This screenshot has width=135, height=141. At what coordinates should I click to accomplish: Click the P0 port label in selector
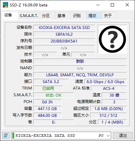(x=101, y=136)
